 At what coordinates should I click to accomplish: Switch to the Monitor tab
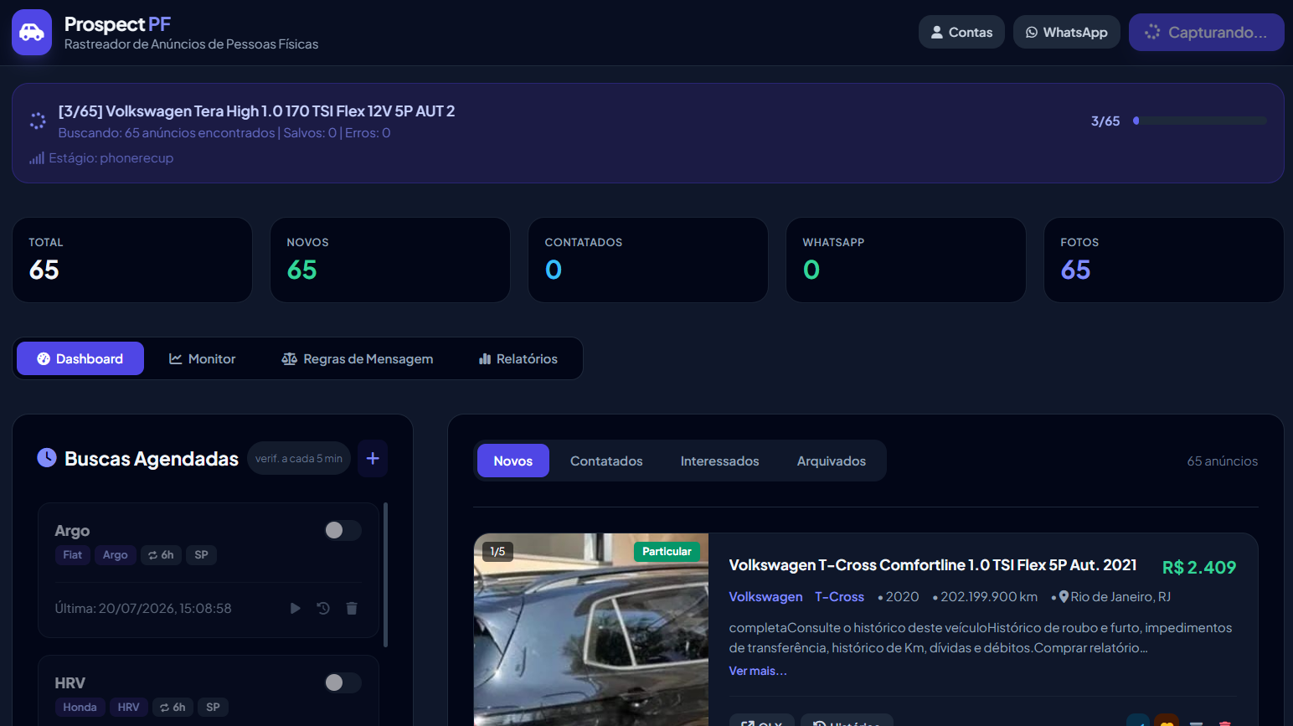[x=202, y=358]
